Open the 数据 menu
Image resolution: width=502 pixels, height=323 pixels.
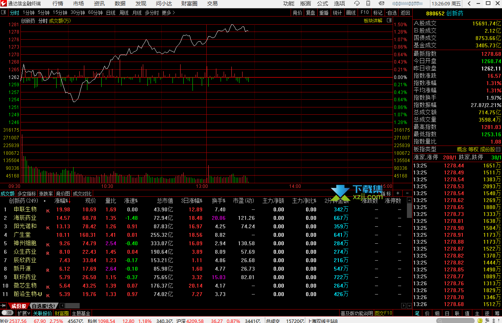click(x=120, y=3)
